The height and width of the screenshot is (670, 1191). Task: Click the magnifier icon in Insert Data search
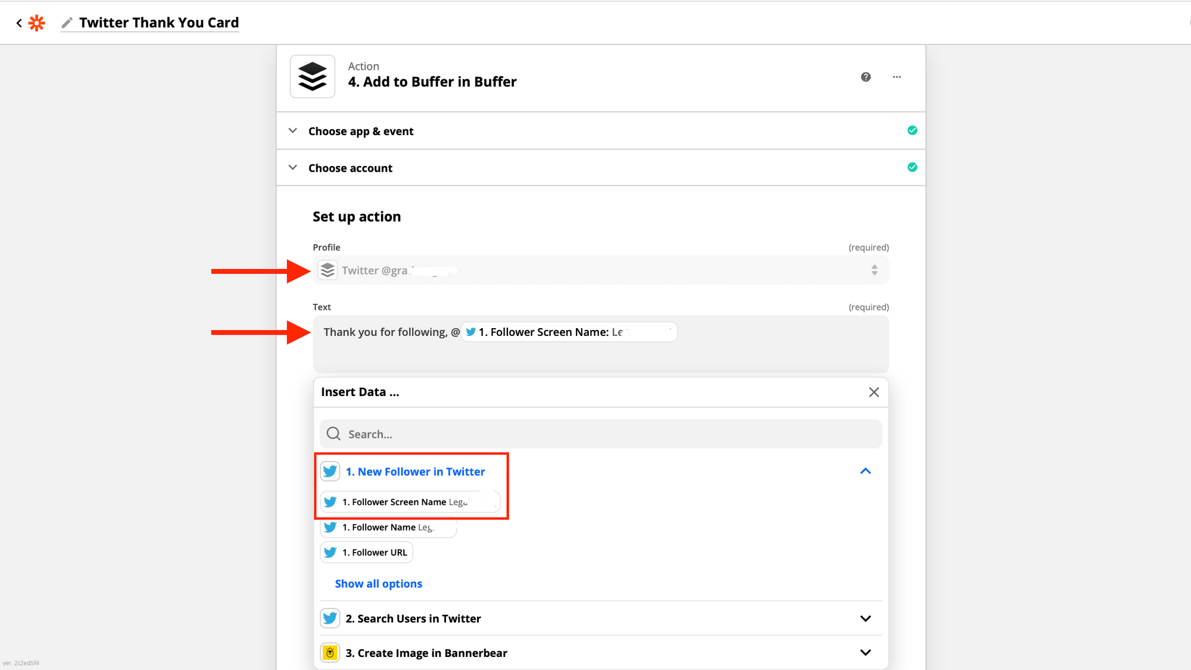click(x=334, y=434)
